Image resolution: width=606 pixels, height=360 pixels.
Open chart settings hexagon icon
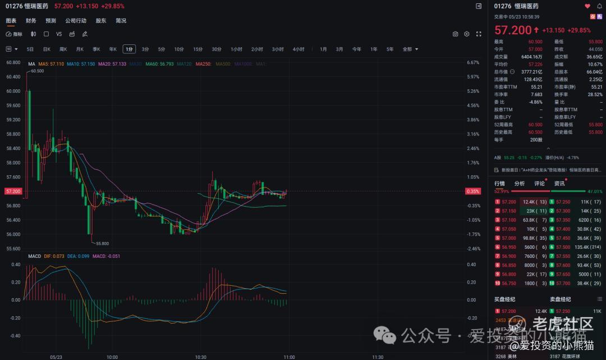466,34
